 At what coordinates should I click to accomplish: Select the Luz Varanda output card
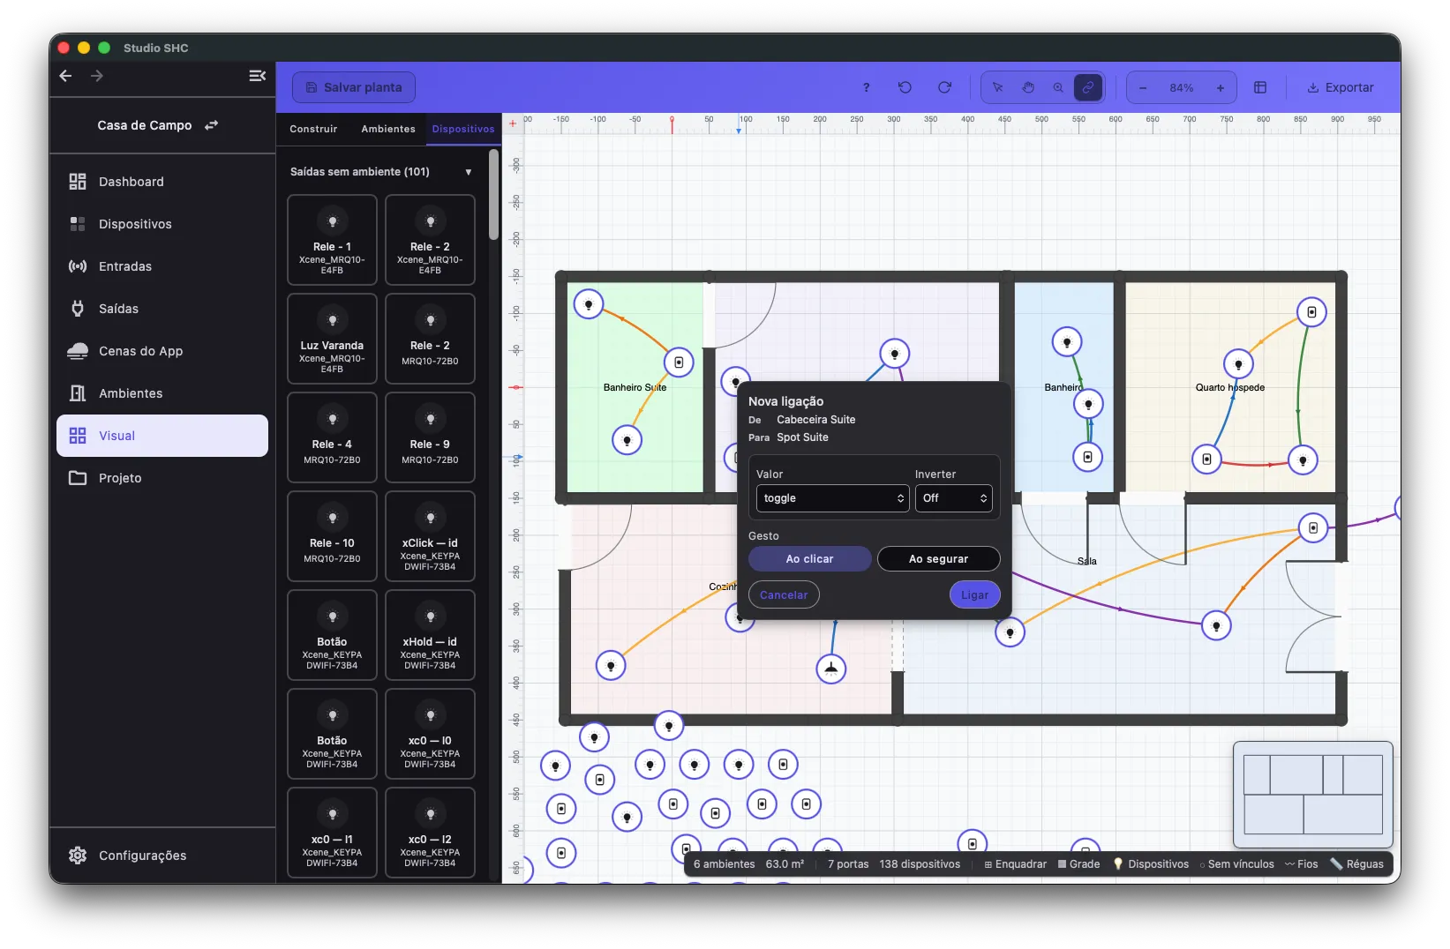(x=332, y=339)
